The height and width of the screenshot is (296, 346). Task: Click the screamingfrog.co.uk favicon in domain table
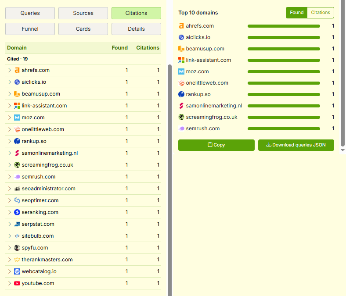[17, 165]
